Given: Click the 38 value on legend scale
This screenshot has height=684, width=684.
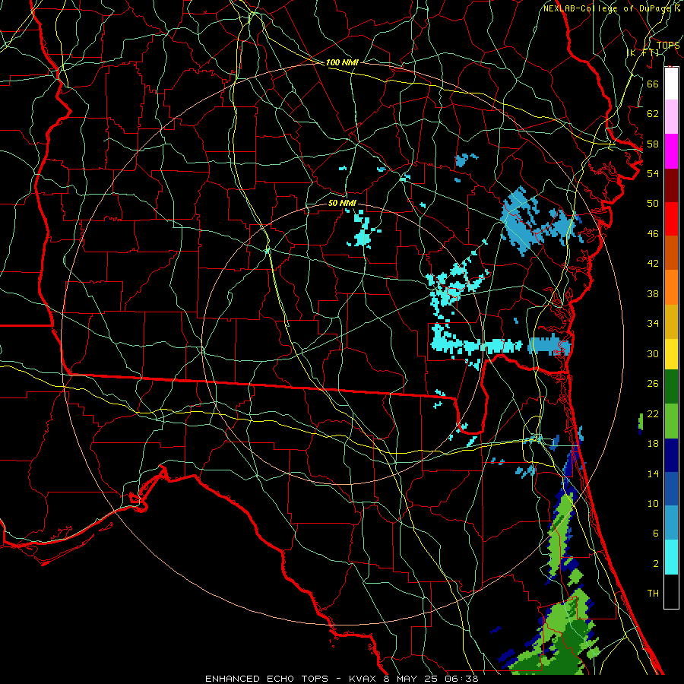Looking at the screenshot, I should click(x=653, y=293).
